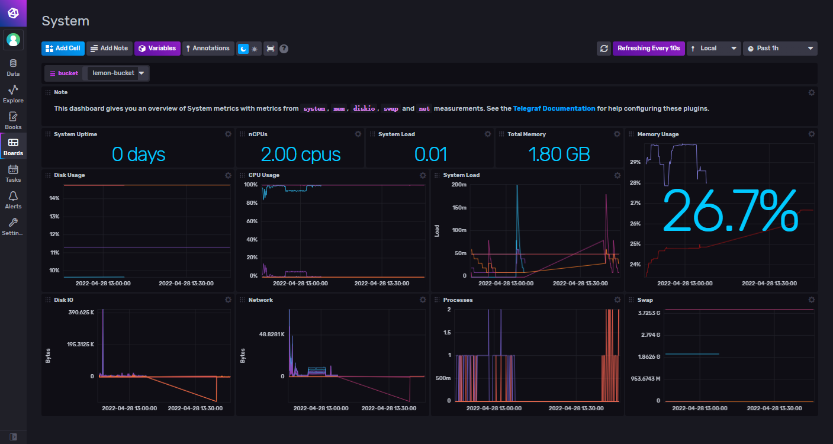Open the System Load single-stat gear menu
The width and height of the screenshot is (833, 444).
[488, 134]
